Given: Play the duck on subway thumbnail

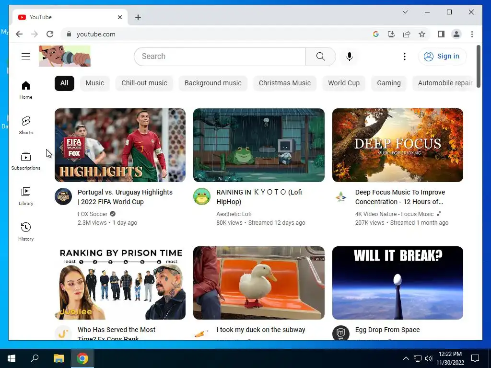Looking at the screenshot, I should coord(258,283).
